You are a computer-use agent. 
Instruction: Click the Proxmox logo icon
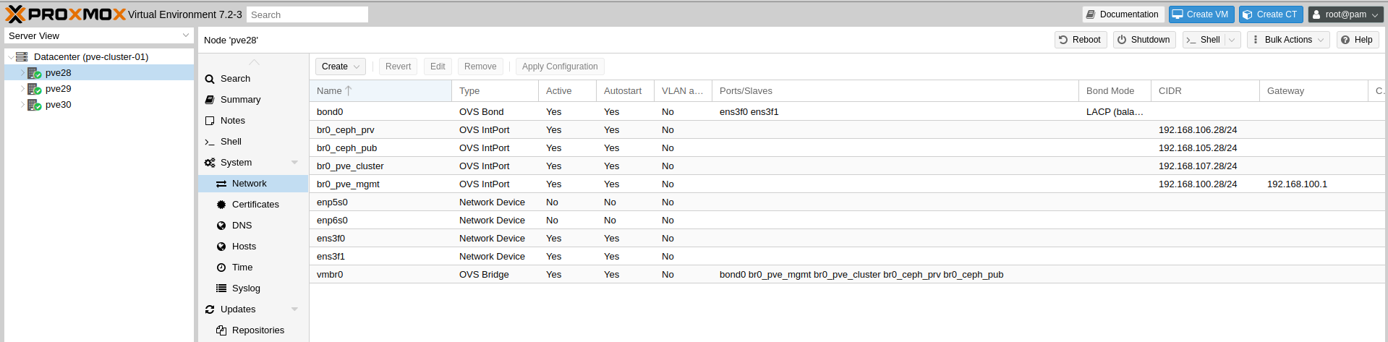(x=15, y=14)
